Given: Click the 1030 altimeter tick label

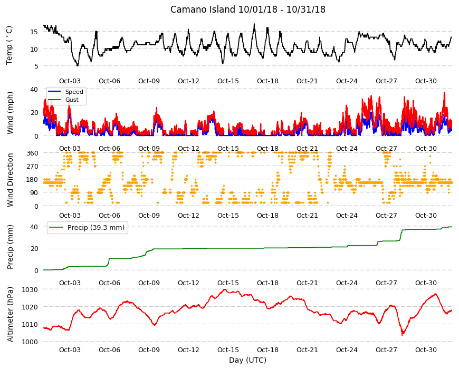Looking at the screenshot, I should [30, 290].
